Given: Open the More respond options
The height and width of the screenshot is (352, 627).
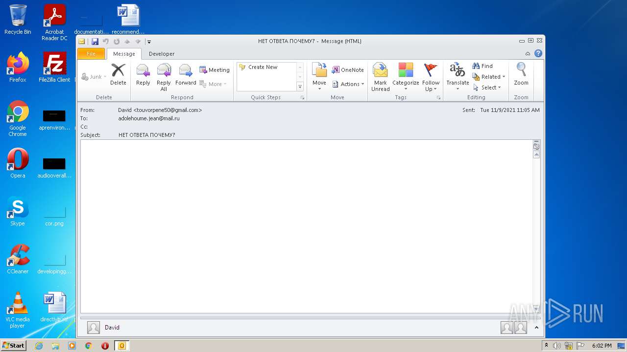Looking at the screenshot, I should coord(213,84).
